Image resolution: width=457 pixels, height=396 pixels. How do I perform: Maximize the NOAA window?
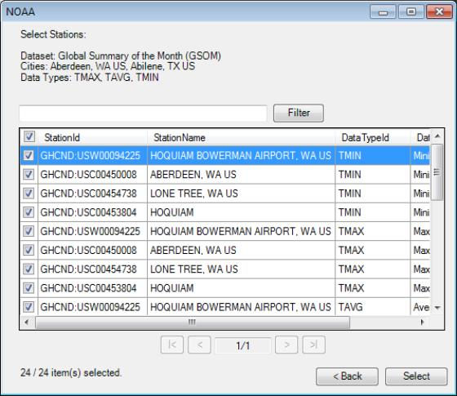tap(411, 12)
